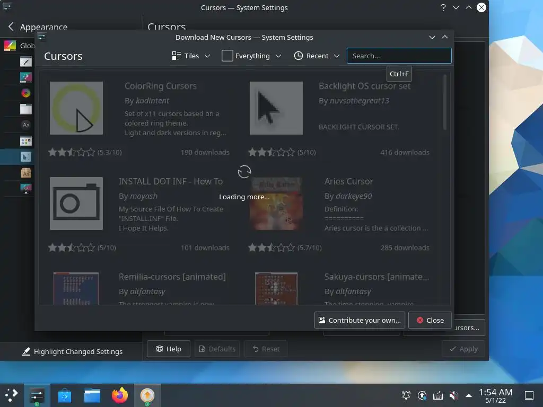Click the Download dialog's title bar menu icon
The width and height of the screenshot is (543, 407).
click(41, 37)
